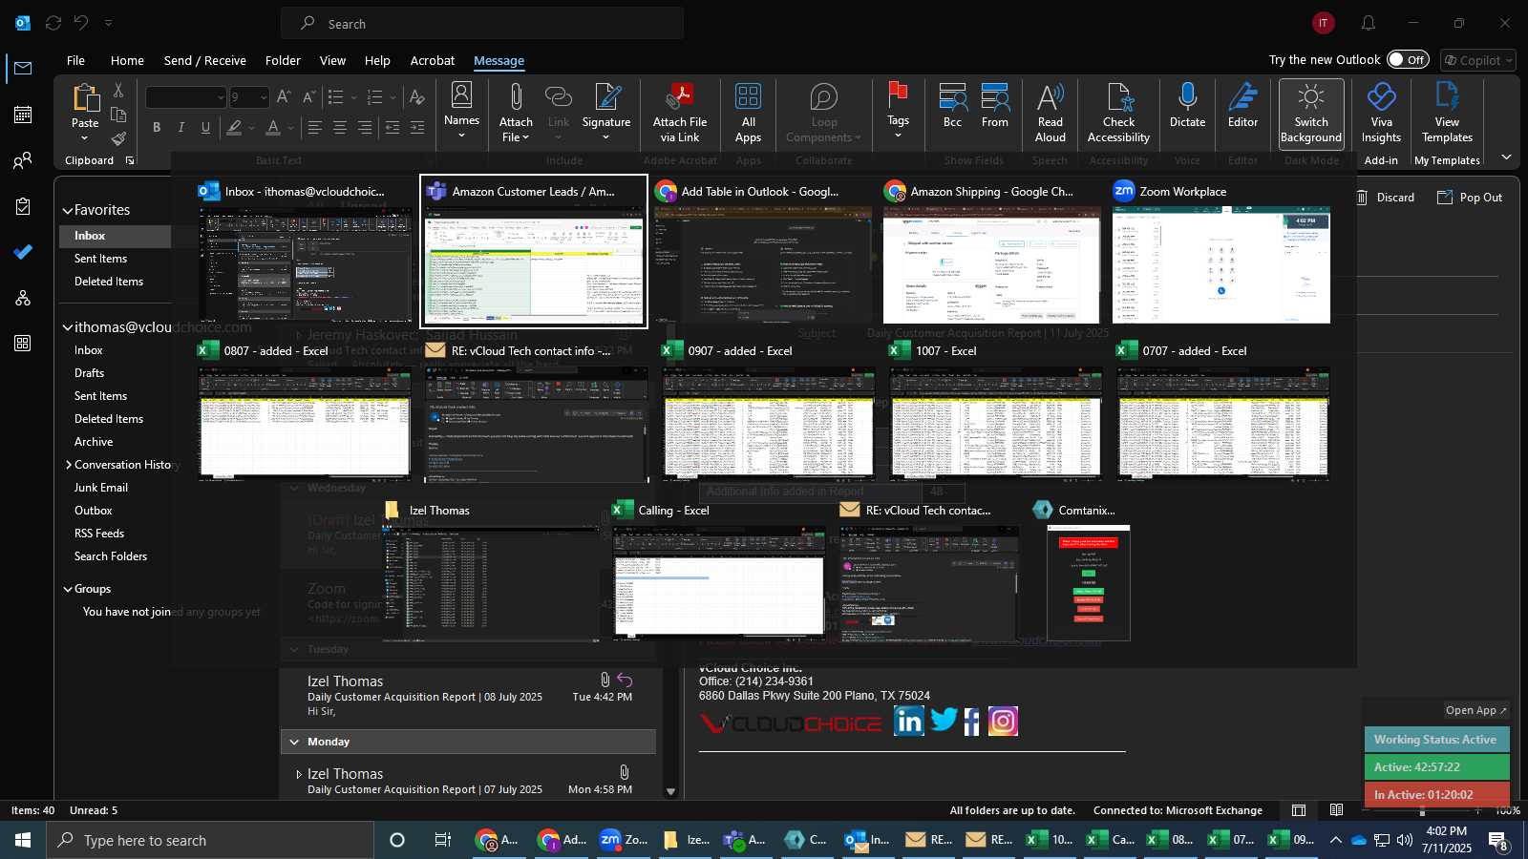Click the Discard draft button
Image resolution: width=1528 pixels, height=859 pixels.
coord(1386,198)
